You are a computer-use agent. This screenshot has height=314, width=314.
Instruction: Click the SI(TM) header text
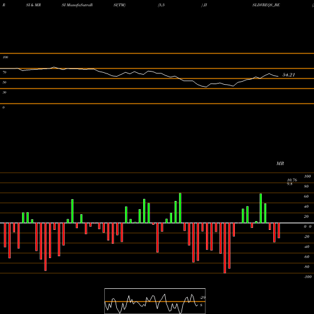pos(119,5)
